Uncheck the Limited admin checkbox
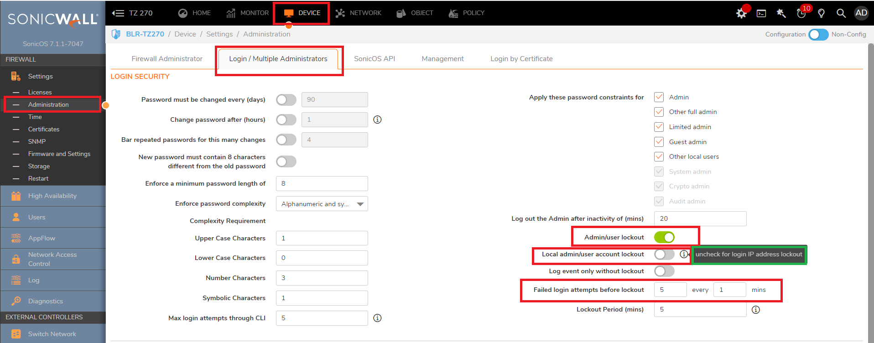 click(659, 127)
